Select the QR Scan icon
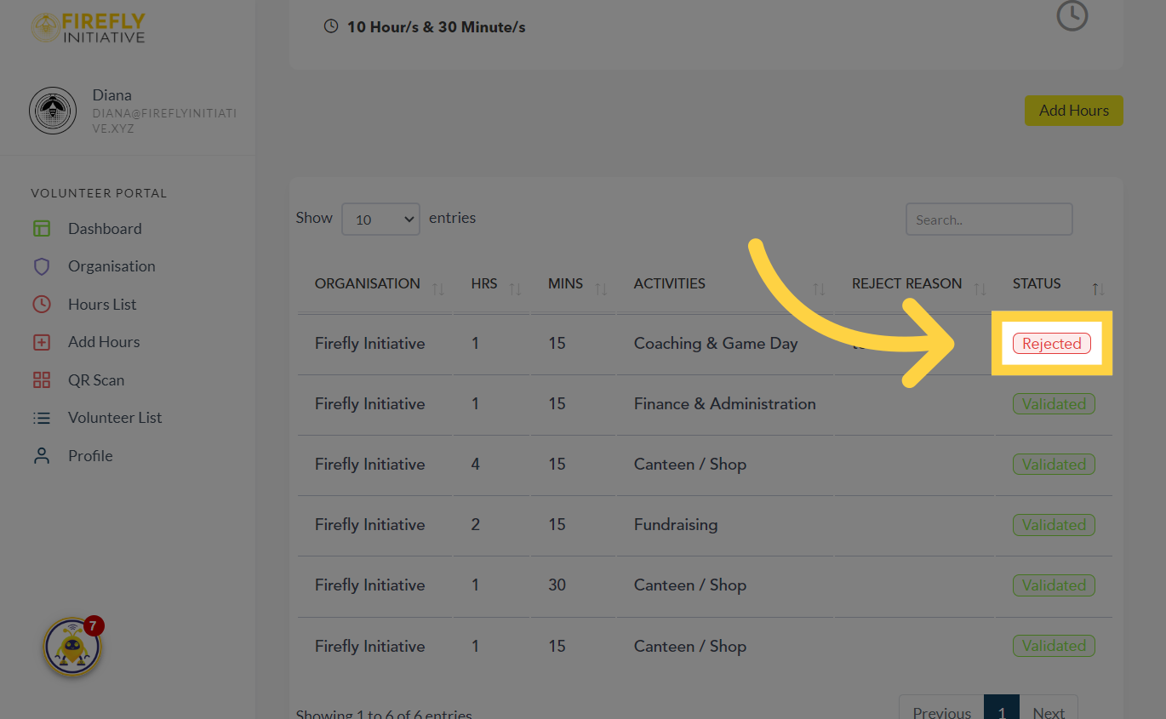This screenshot has width=1166, height=719. (41, 379)
